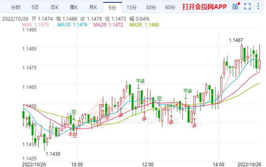The height and width of the screenshot is (167, 266).
Task: Click the 14:00 time axis label
Action: click(218, 165)
